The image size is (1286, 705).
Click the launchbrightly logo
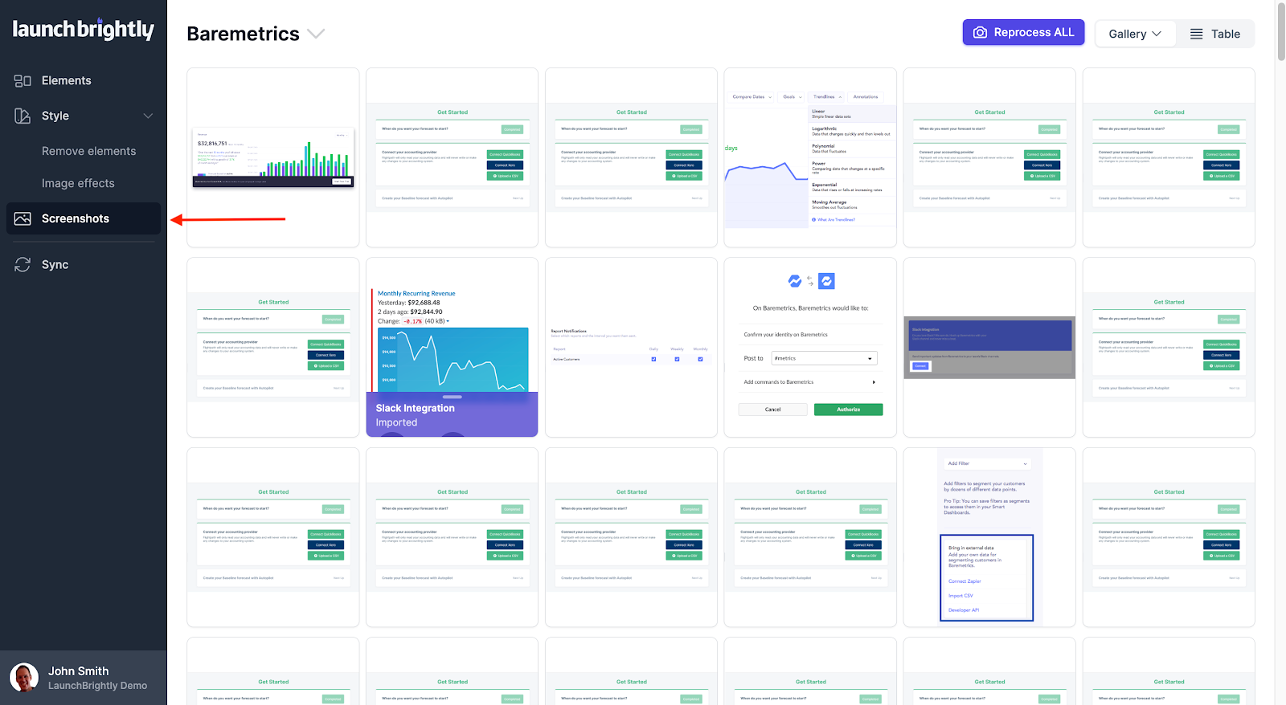[83, 30]
